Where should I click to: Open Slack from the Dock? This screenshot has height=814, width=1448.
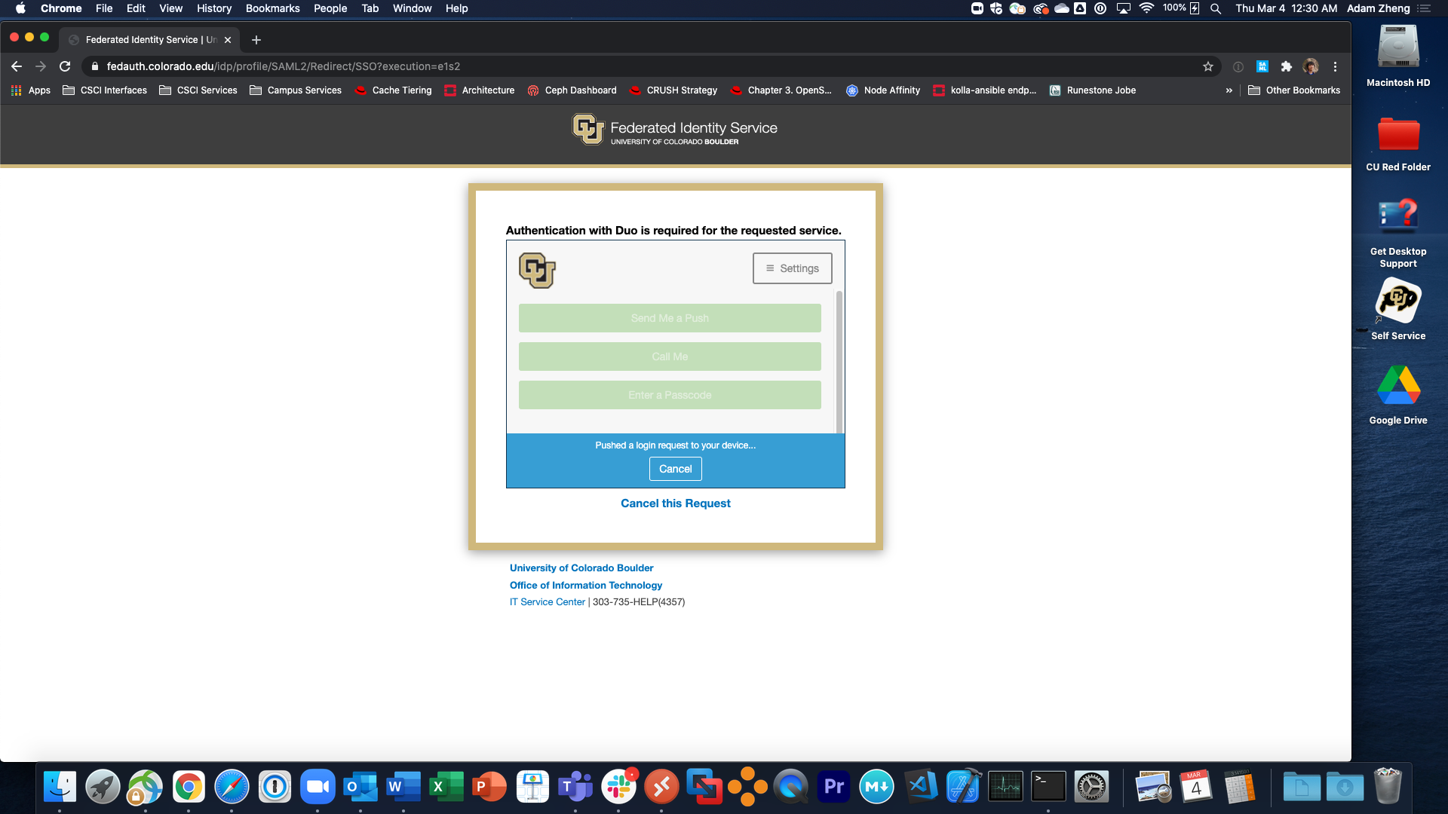[618, 787]
